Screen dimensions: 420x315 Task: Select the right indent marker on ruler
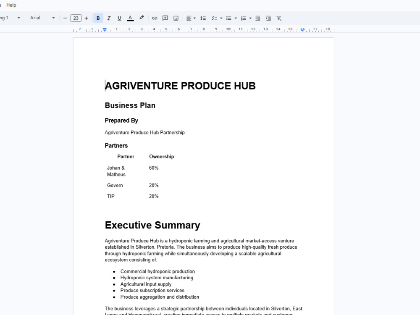pos(302,30)
